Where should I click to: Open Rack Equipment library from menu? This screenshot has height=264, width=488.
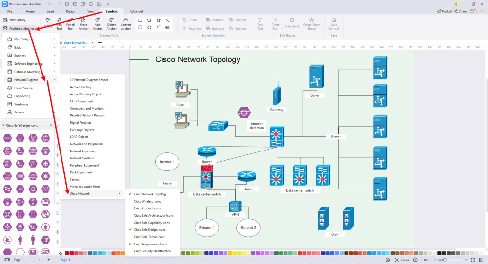(81, 172)
